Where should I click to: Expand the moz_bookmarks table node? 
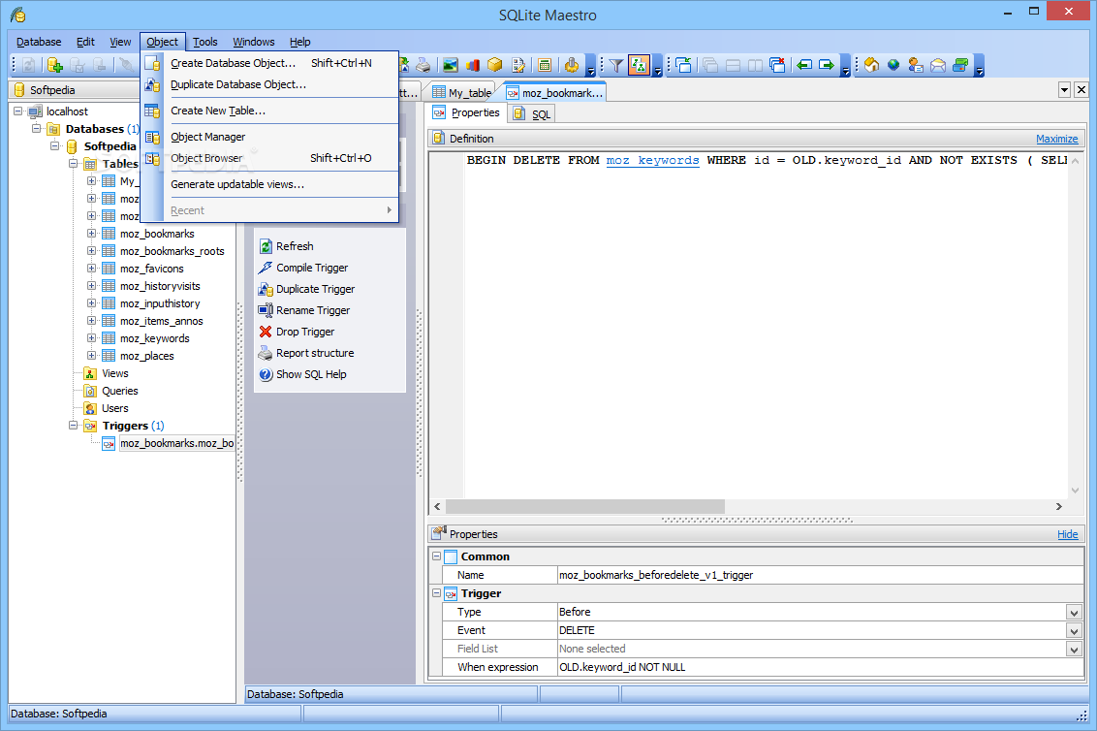pos(92,234)
